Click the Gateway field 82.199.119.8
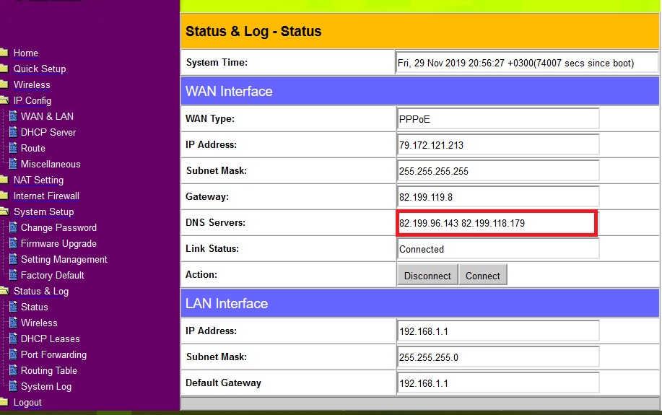 pyautogui.click(x=498, y=197)
